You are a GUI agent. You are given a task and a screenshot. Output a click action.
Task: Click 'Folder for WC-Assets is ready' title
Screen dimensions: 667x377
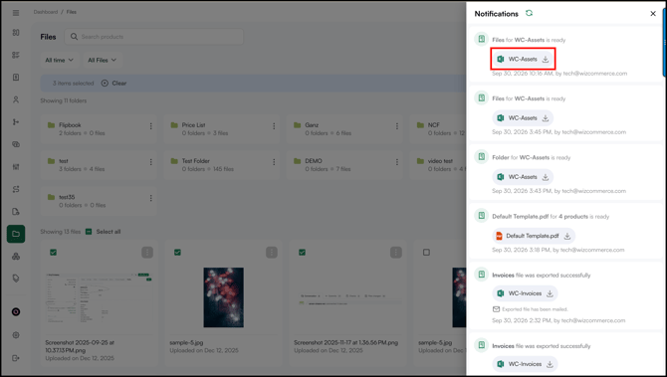point(532,157)
